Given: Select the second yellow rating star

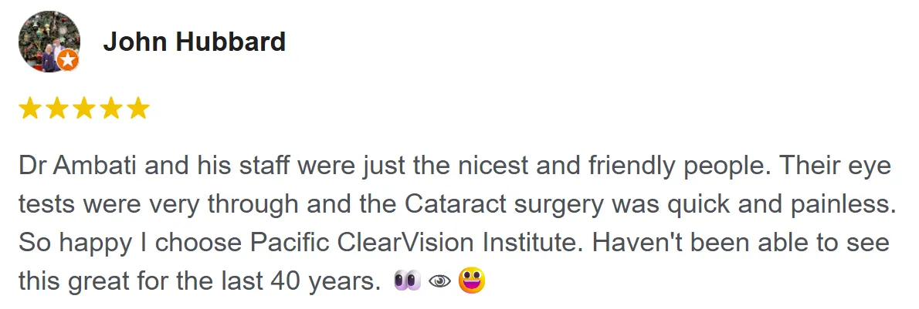Looking at the screenshot, I should [57, 109].
